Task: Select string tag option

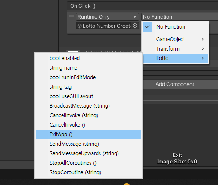Action: click(x=88, y=87)
